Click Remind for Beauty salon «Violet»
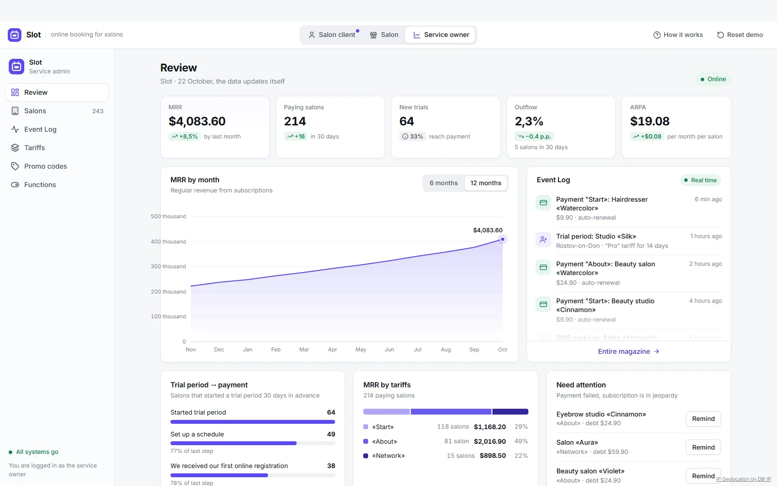This screenshot has width=777, height=486. 703,476
